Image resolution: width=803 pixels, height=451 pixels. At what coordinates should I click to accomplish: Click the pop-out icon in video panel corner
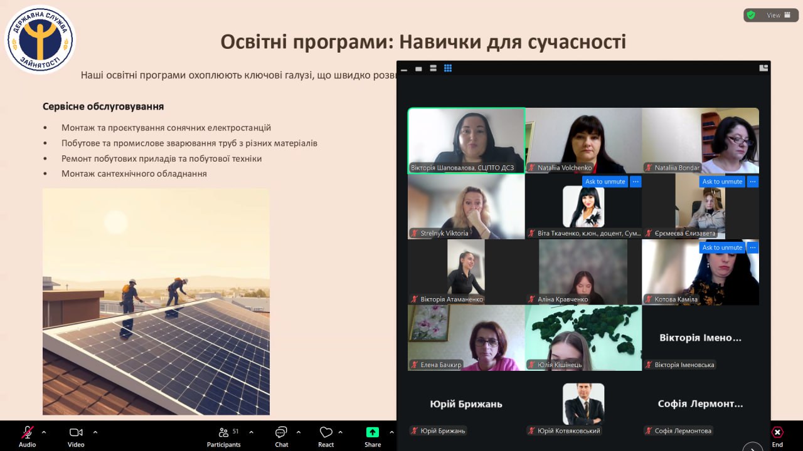coord(763,68)
